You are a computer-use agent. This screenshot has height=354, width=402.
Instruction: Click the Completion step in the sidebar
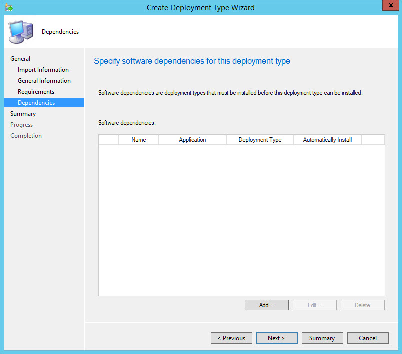coord(26,136)
